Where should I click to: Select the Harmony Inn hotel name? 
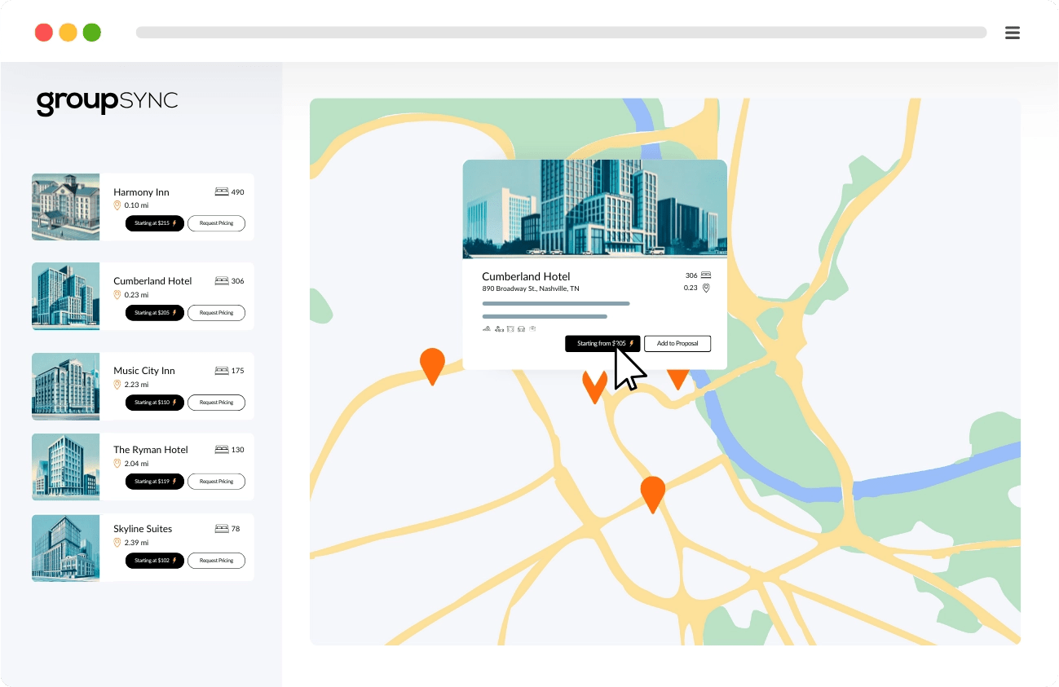(141, 192)
